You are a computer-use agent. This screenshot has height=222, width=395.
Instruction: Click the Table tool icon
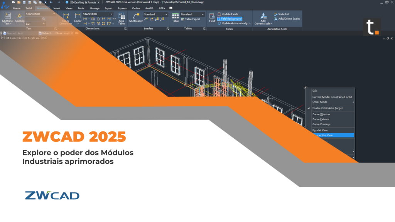pos(176,16)
